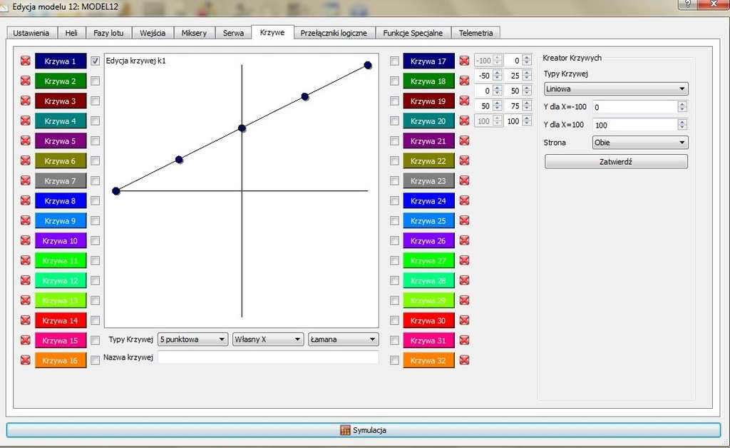Click the red X icon beside Krzywa 28
Image resolution: width=730 pixels, height=448 pixels.
tap(464, 281)
